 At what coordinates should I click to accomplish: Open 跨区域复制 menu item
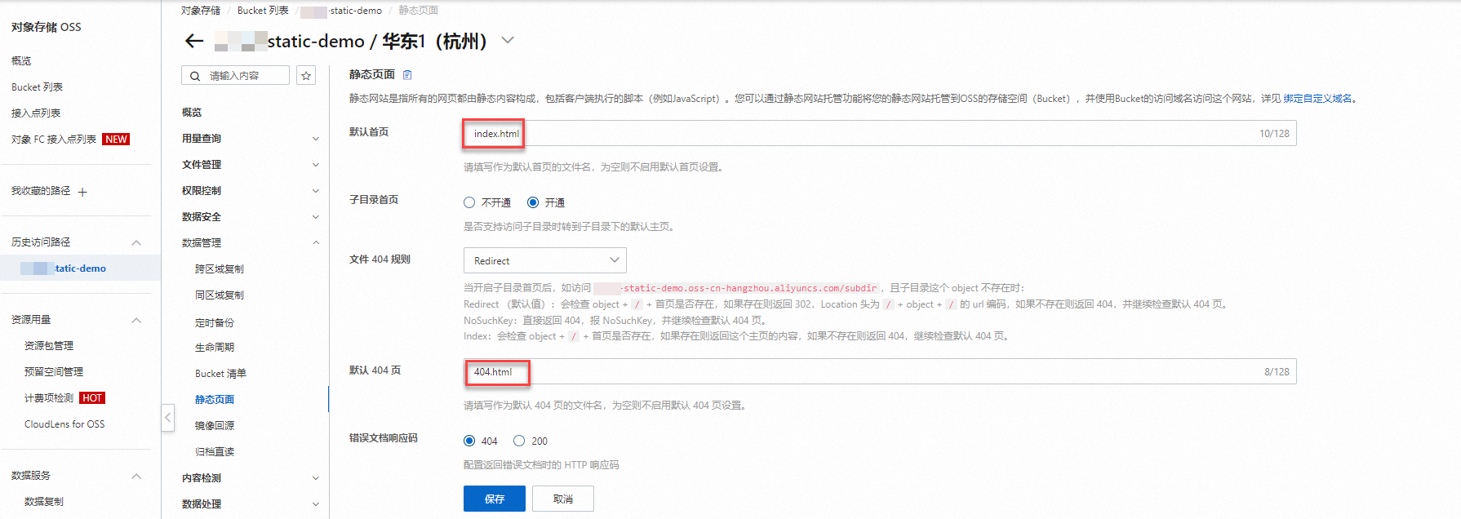(220, 269)
